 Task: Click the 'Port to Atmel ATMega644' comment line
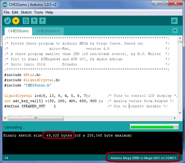(87, 59)
